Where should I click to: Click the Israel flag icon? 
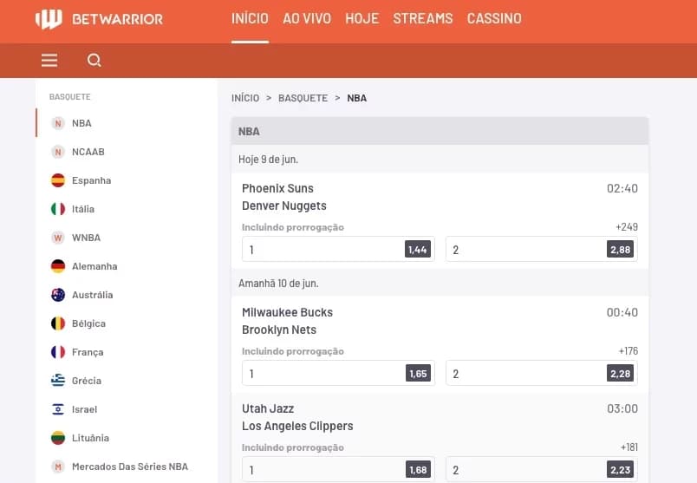click(x=58, y=409)
